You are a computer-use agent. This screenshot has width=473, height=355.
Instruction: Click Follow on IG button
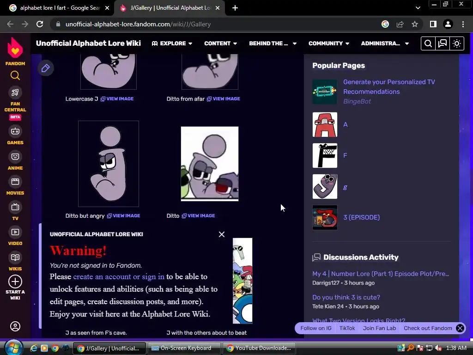(x=316, y=328)
